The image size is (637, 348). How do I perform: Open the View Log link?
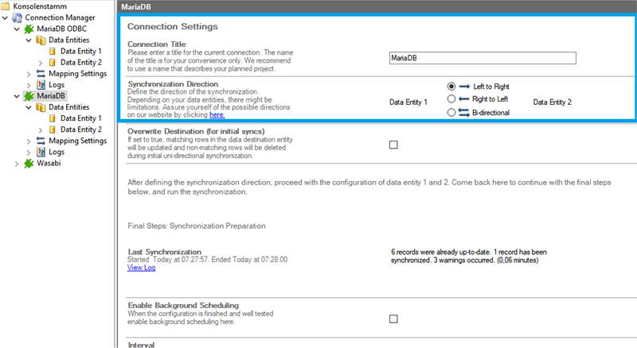pyautogui.click(x=143, y=268)
